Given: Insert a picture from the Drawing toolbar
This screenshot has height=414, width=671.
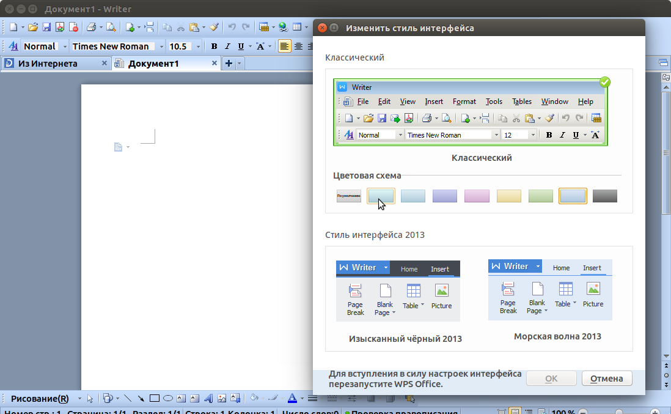Looking at the screenshot, I should [x=222, y=399].
